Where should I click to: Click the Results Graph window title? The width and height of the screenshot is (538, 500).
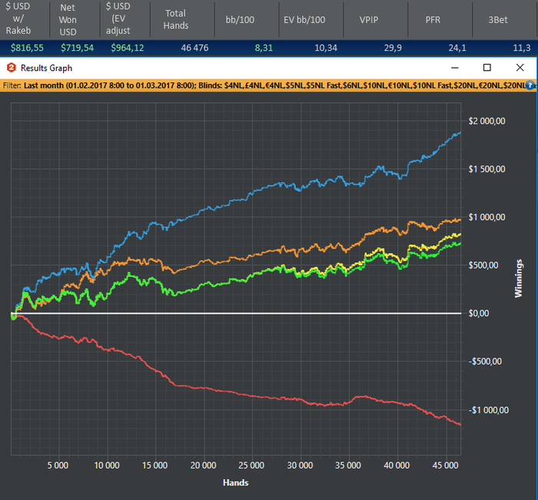click(46, 68)
